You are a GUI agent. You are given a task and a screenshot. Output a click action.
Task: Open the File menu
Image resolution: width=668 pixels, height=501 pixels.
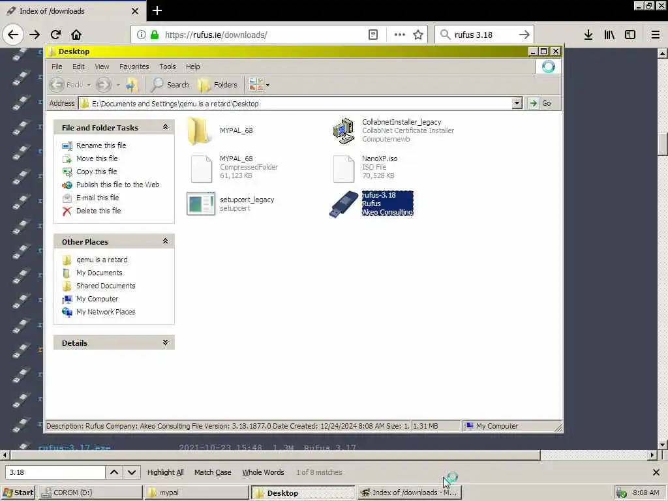(x=57, y=67)
